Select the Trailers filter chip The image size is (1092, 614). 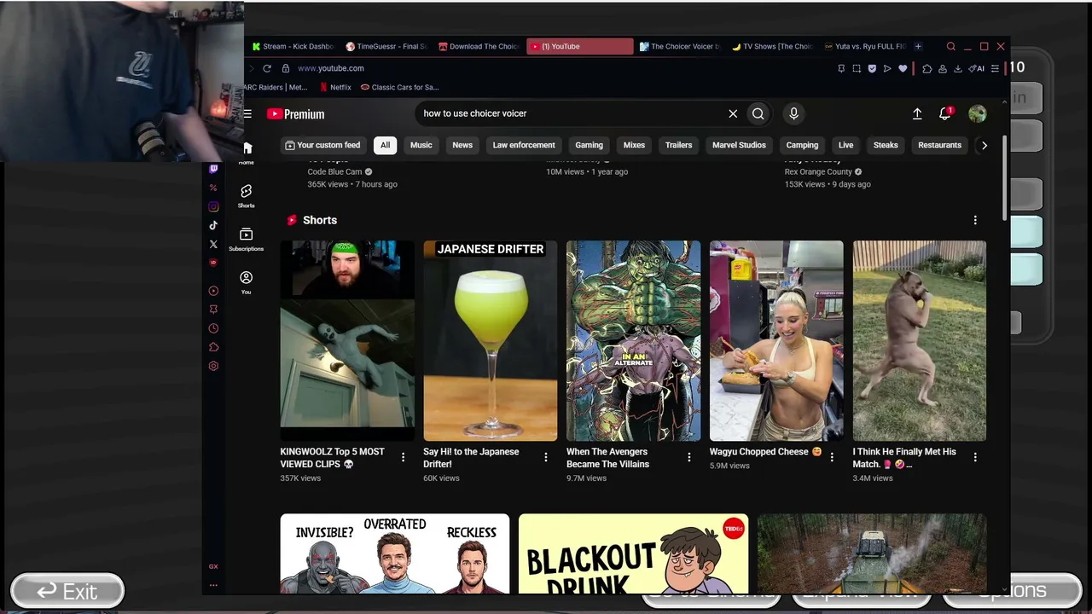tap(679, 145)
